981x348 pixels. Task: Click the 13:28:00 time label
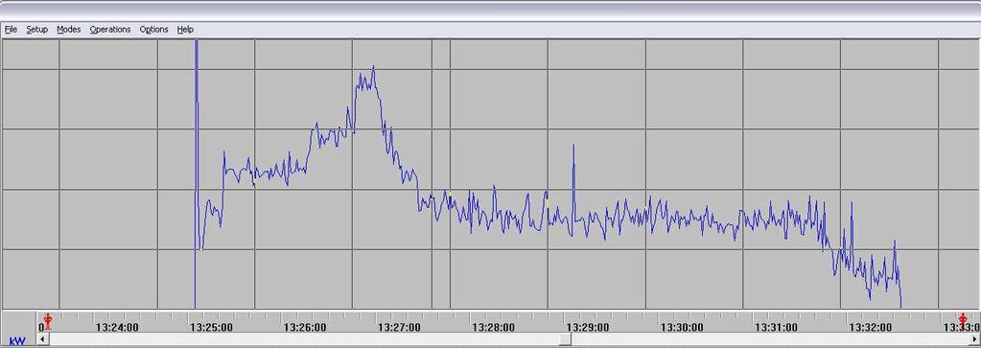[x=494, y=327]
